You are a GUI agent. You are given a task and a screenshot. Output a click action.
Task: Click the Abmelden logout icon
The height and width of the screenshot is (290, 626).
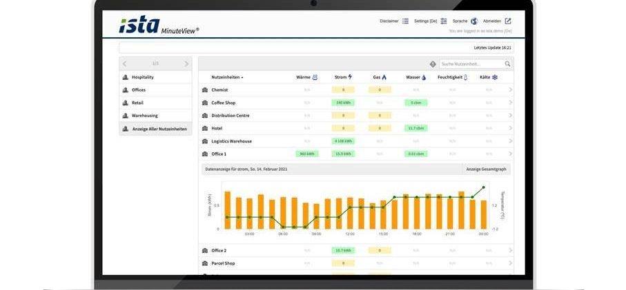click(x=508, y=21)
